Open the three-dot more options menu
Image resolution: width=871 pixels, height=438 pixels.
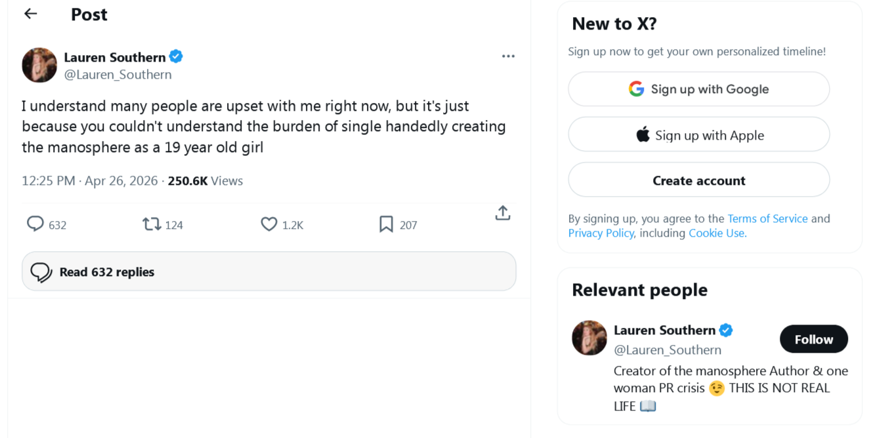[x=508, y=56]
